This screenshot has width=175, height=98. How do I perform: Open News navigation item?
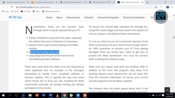click(59, 17)
